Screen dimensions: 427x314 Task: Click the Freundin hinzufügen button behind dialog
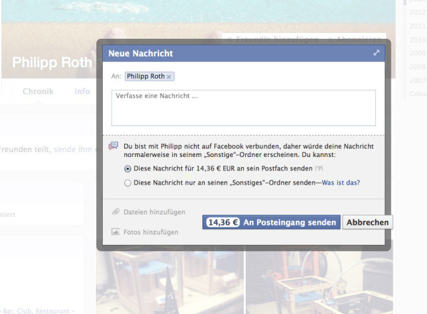274,39
